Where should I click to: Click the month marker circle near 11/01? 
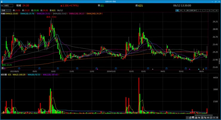coord(77,69)
